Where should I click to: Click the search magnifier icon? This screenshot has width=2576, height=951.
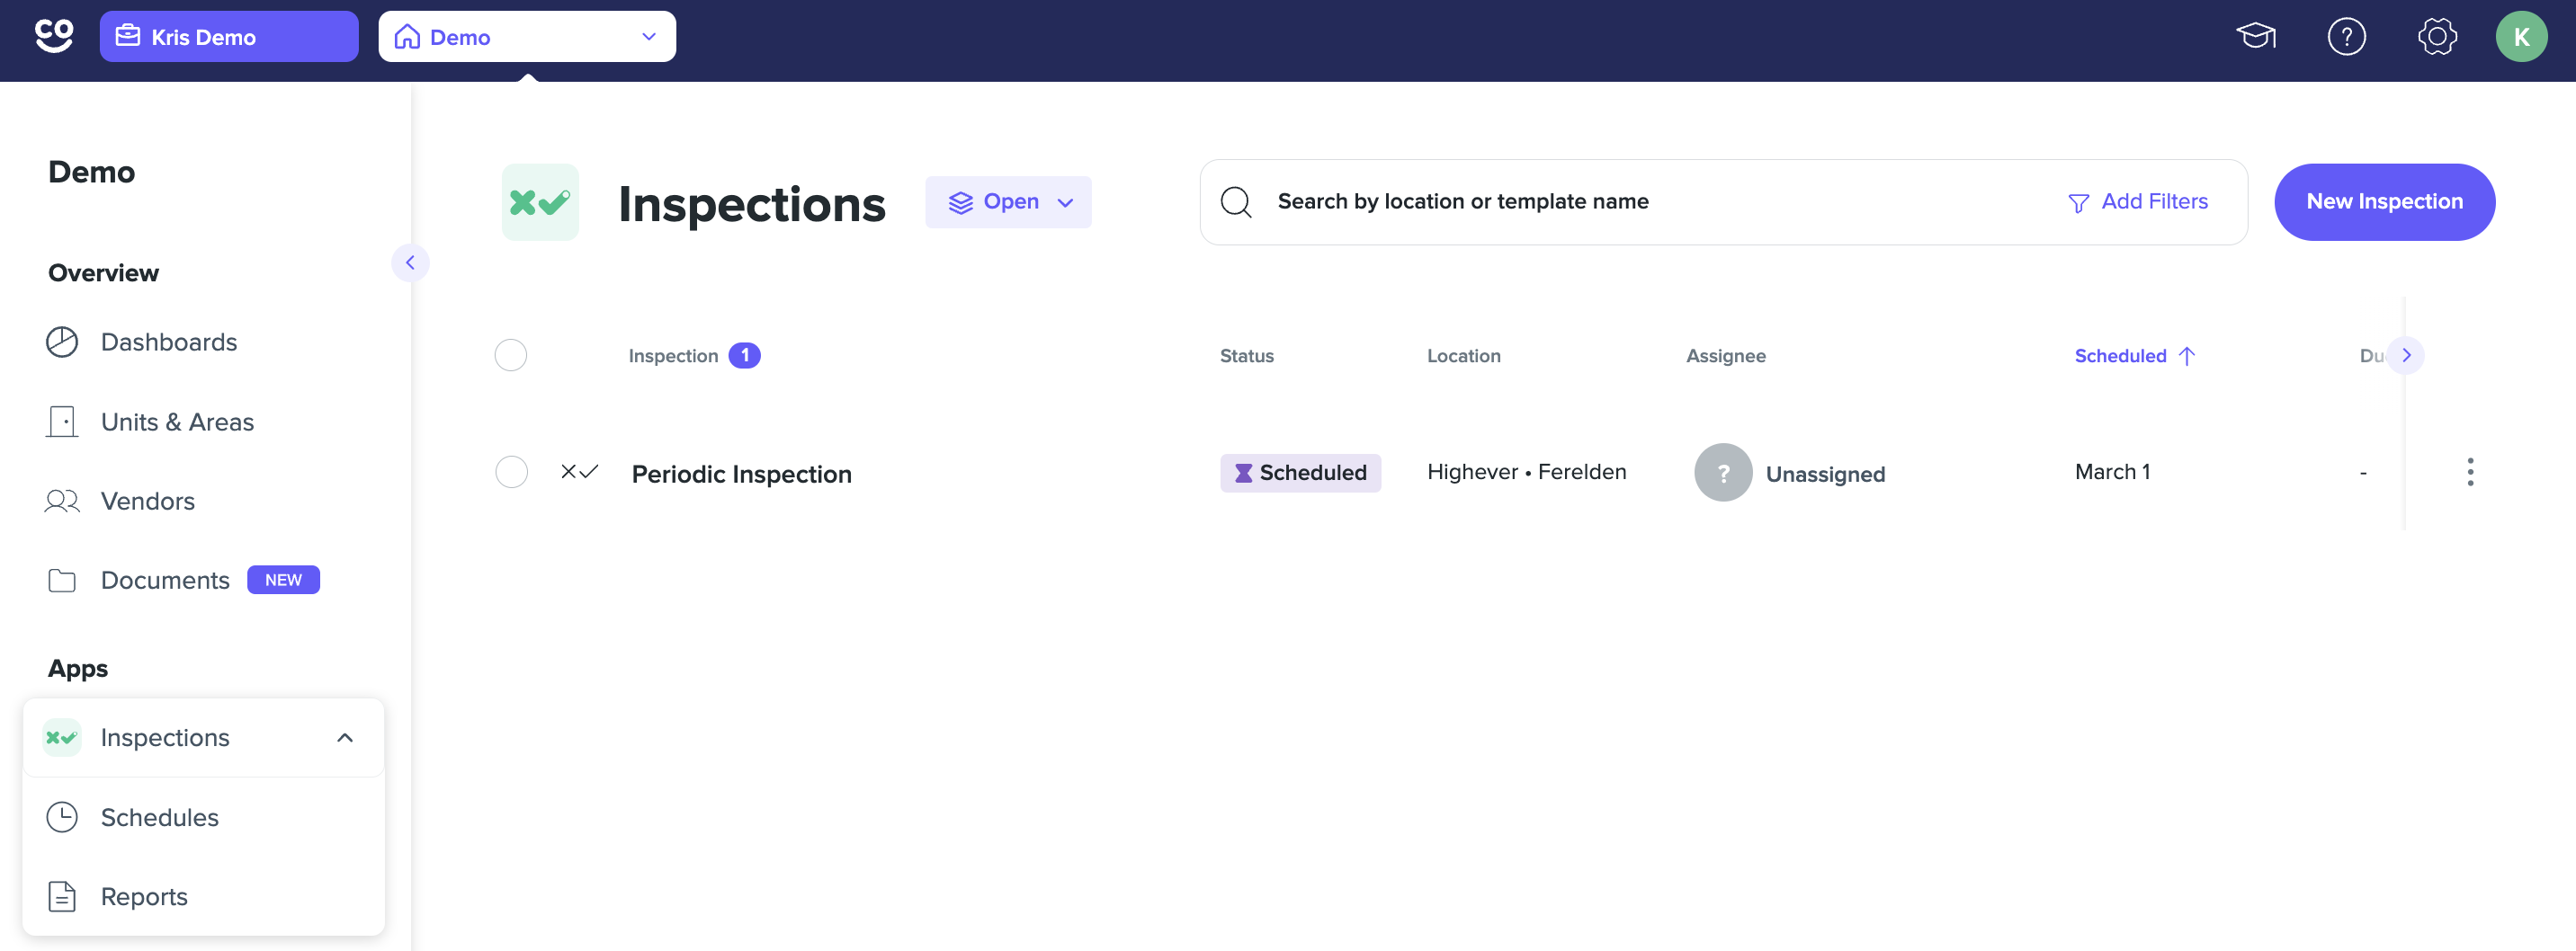pyautogui.click(x=1236, y=201)
